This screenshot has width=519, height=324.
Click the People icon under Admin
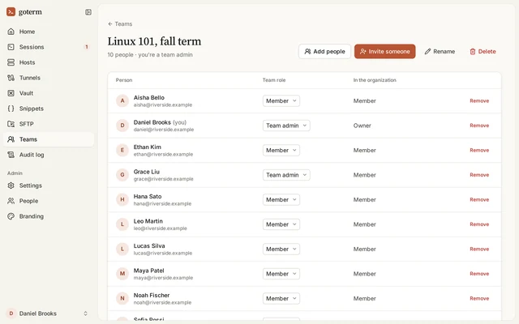pyautogui.click(x=11, y=201)
